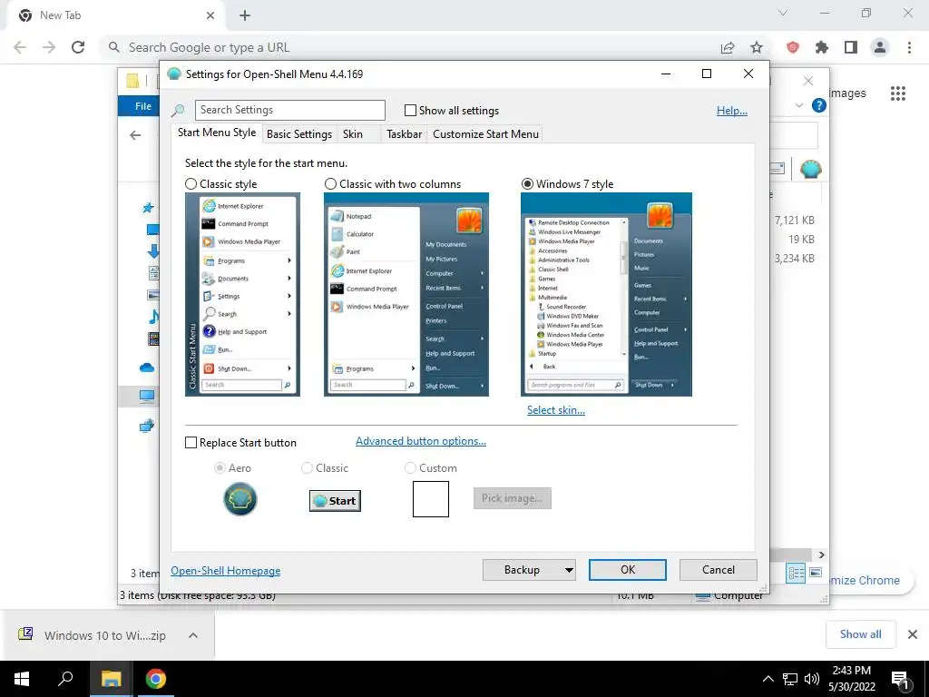
Task: Go forward in Chrome
Action: point(49,47)
